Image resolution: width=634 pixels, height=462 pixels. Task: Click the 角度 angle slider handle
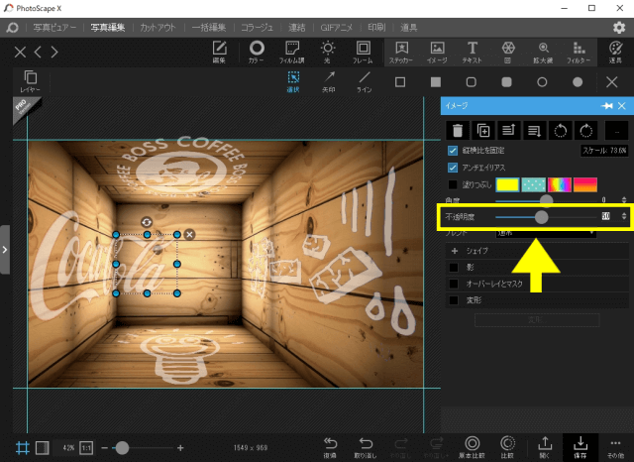(546, 199)
